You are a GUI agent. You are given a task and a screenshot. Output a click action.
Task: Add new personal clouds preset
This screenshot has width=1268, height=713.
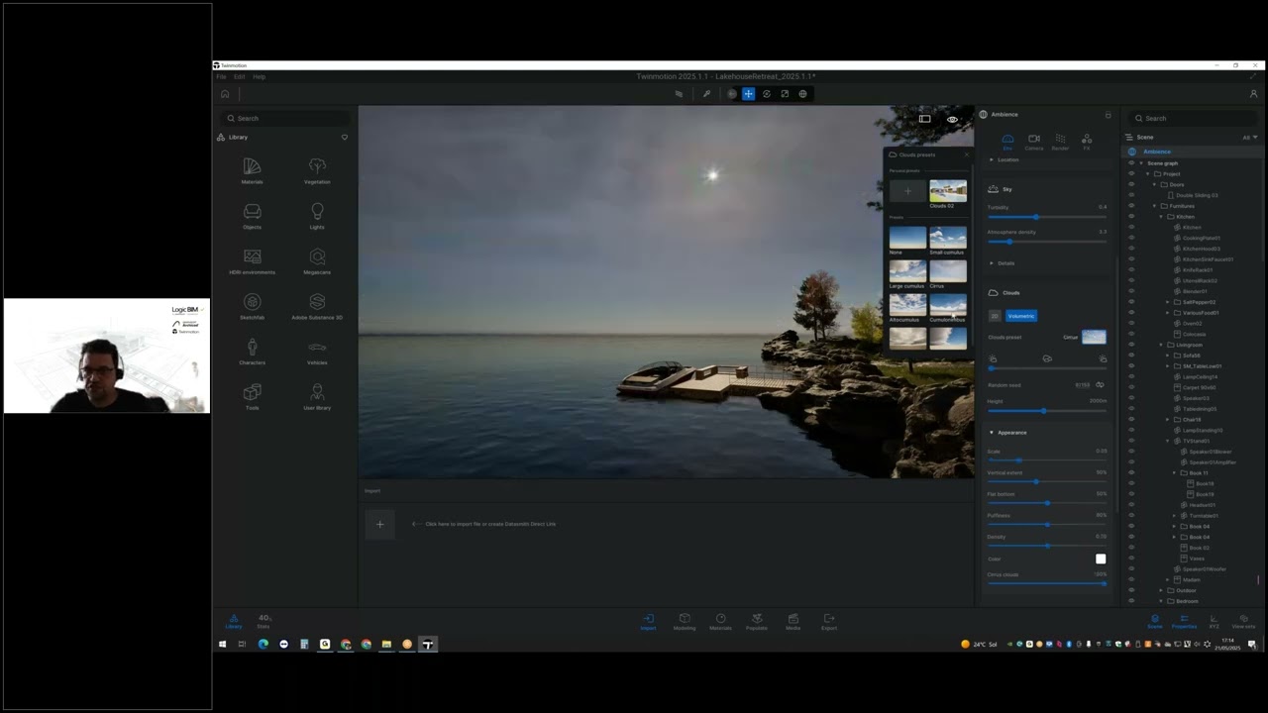906,191
